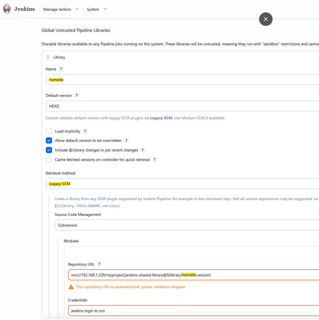
Task: Show help for Repository URL
Action: coord(99,264)
